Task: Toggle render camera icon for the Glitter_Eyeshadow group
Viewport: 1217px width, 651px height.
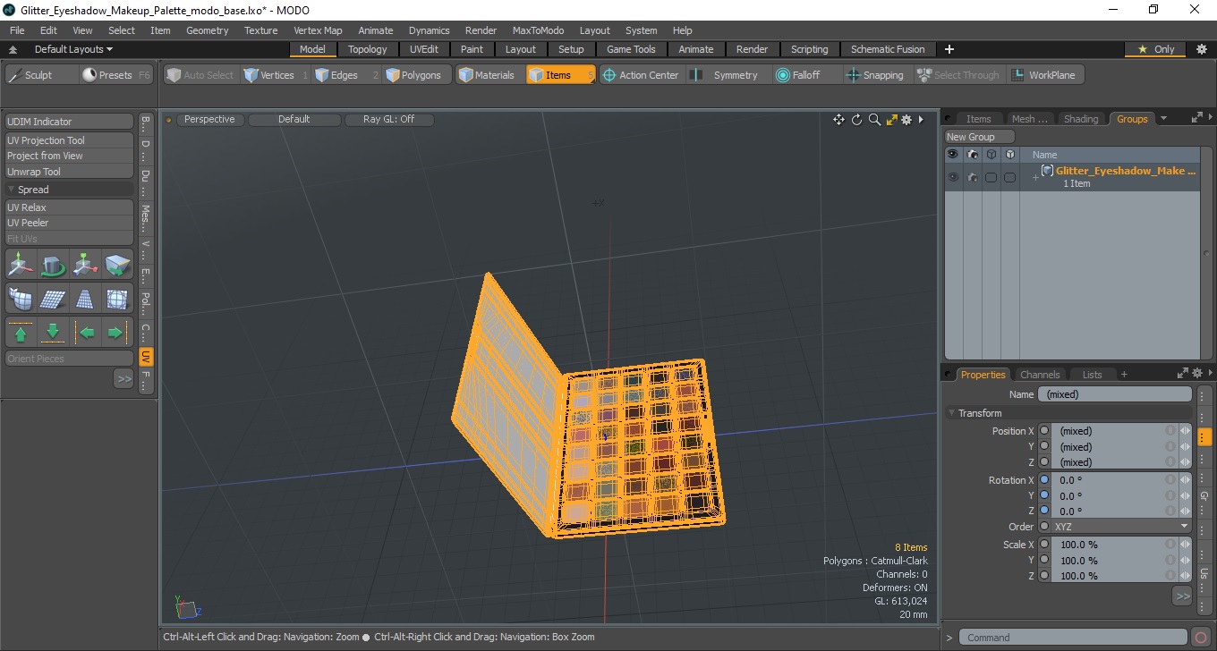Action: (973, 177)
